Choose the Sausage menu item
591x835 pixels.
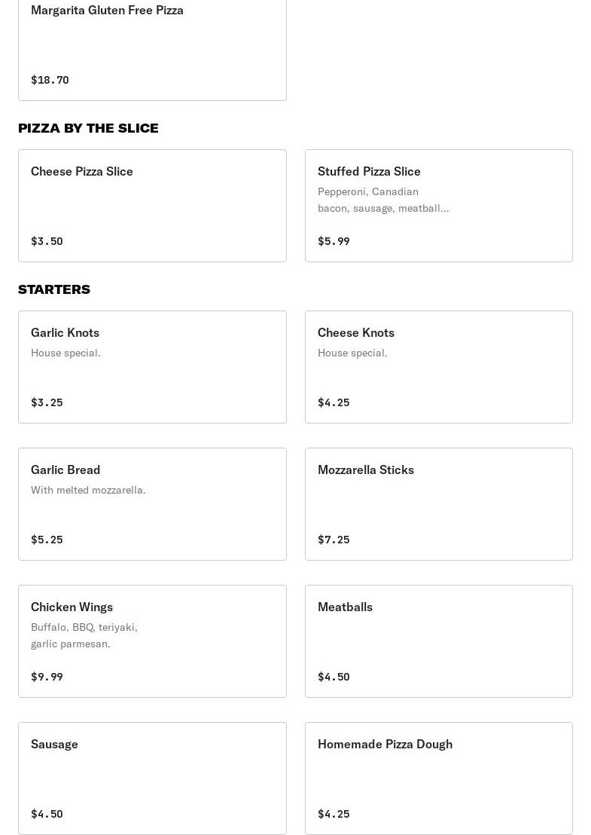coord(152,778)
